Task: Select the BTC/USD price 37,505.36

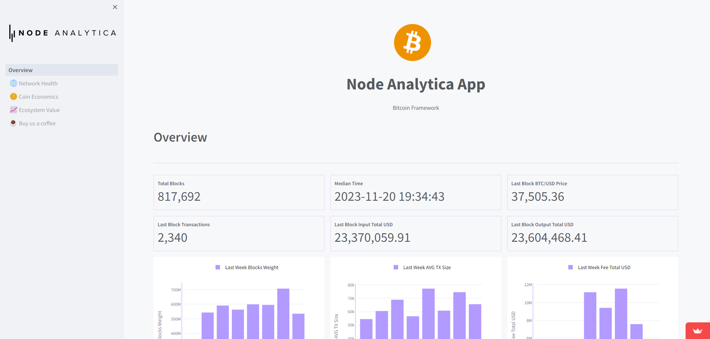Action: (538, 197)
